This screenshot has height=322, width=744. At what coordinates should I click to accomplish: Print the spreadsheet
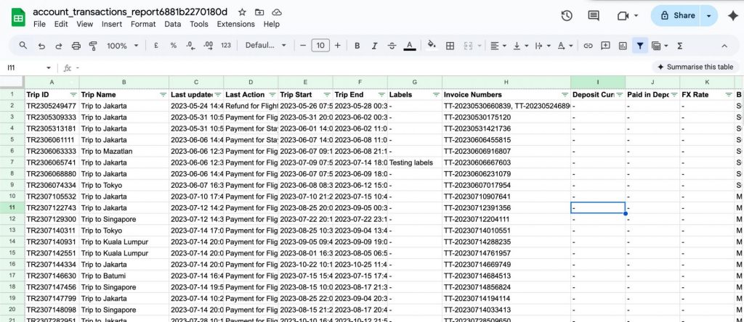(x=76, y=46)
